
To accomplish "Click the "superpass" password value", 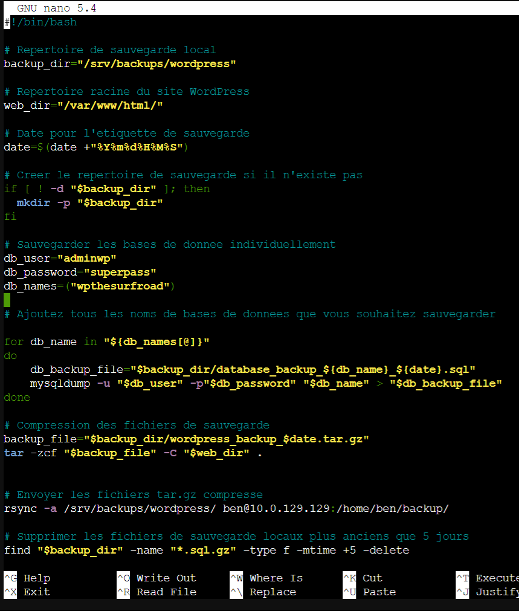I will 120,273.
